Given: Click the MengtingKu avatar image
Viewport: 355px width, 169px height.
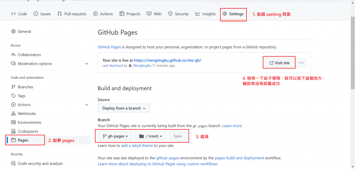Looking at the screenshot, I should tap(130, 66).
